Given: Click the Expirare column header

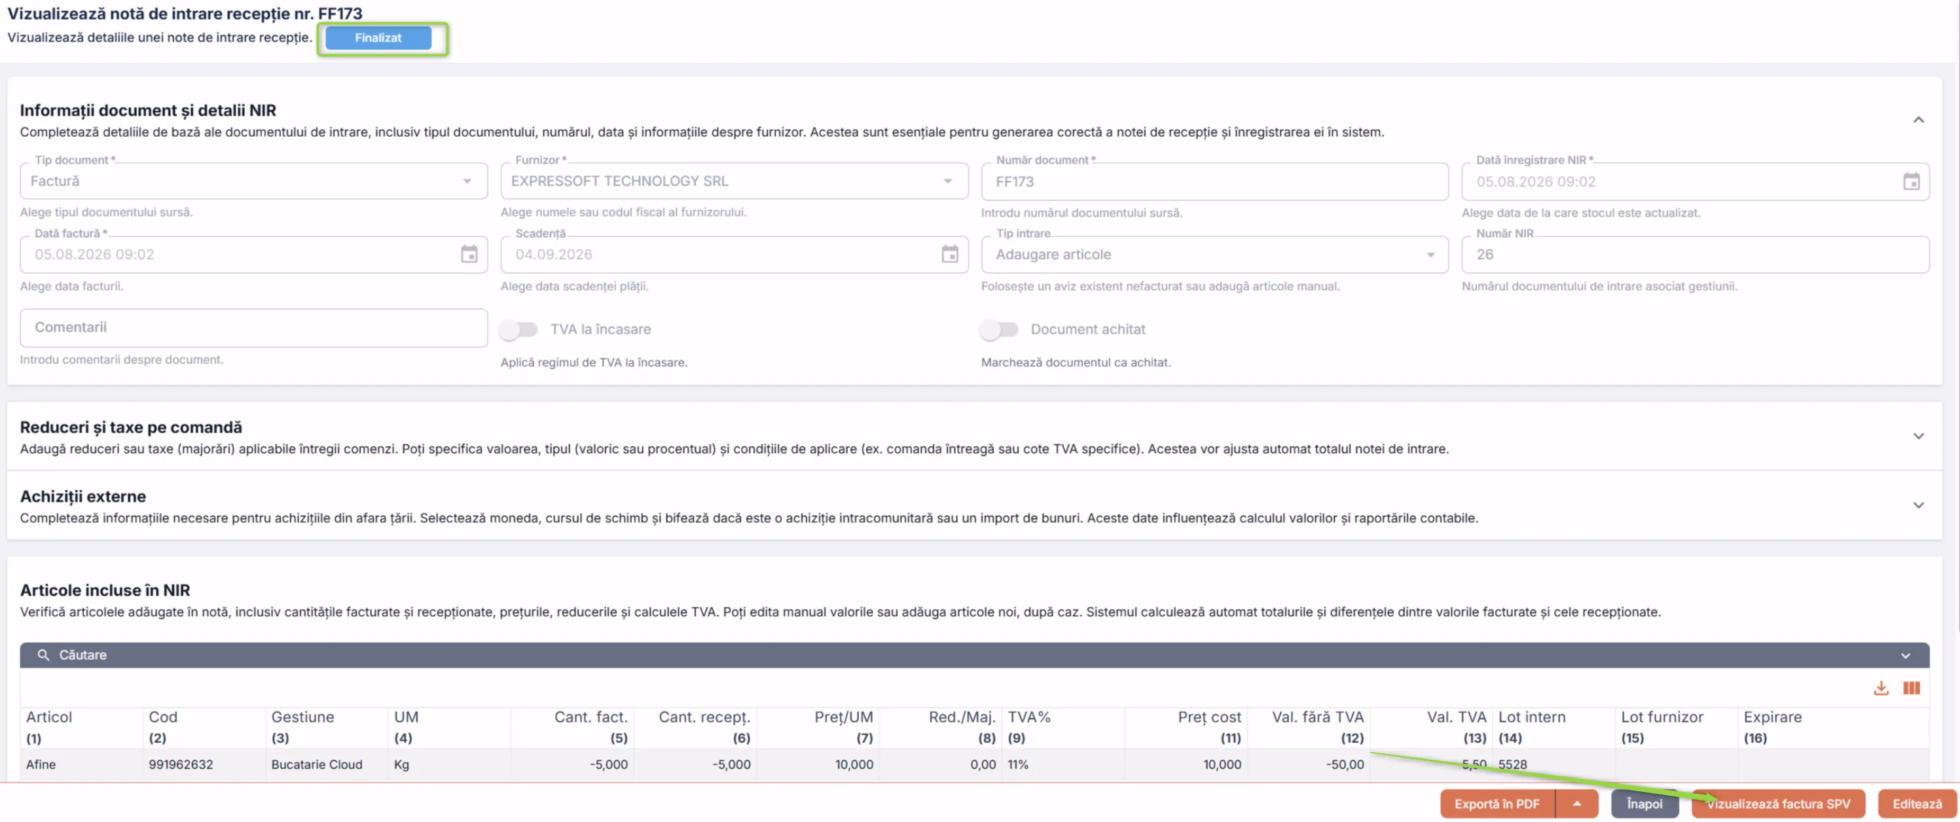Looking at the screenshot, I should pos(1833,727).
